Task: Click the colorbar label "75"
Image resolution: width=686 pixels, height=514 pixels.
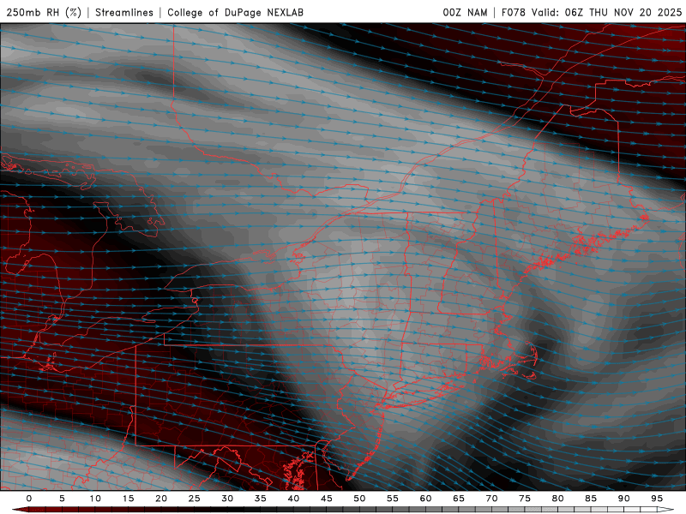Action: point(525,499)
